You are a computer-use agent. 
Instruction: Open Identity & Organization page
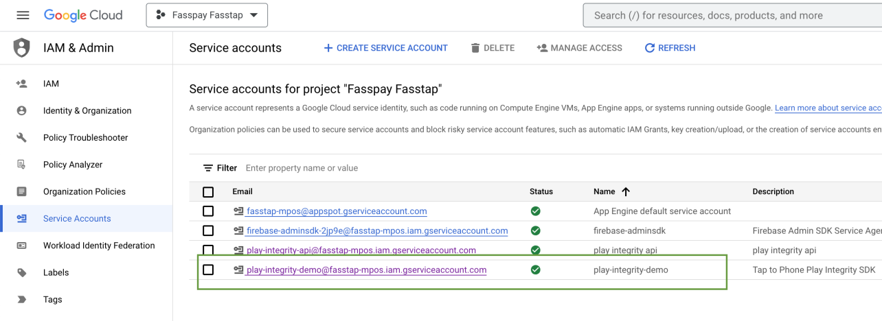[87, 110]
